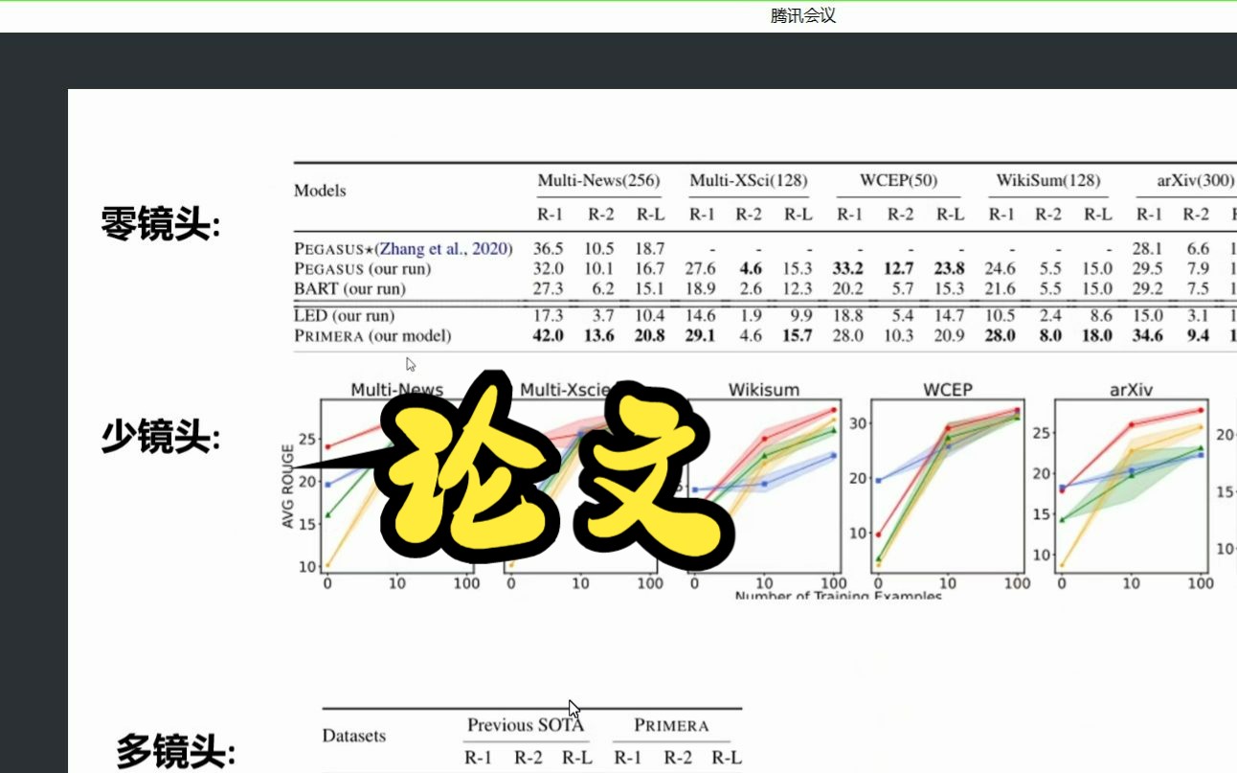Click the WCEP(50) table header
This screenshot has height=773, width=1237.
(x=899, y=180)
